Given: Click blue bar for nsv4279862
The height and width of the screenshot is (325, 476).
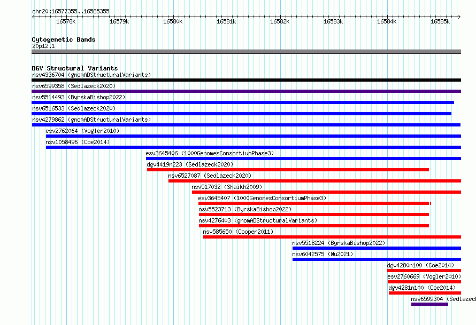Looking at the screenshot, I should coord(246,125).
